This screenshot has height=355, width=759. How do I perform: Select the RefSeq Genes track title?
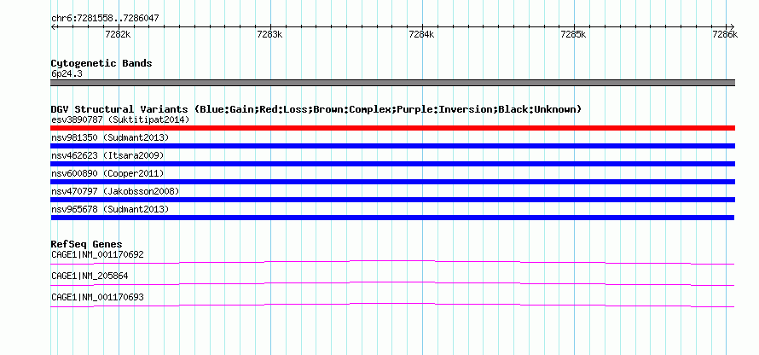[x=86, y=244]
